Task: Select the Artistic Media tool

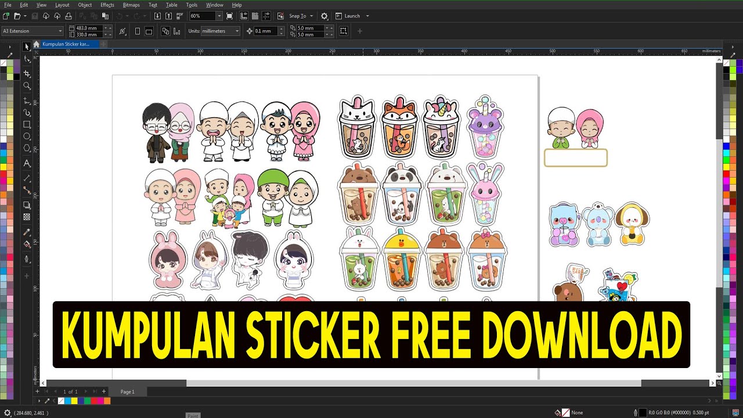Action: (27, 113)
